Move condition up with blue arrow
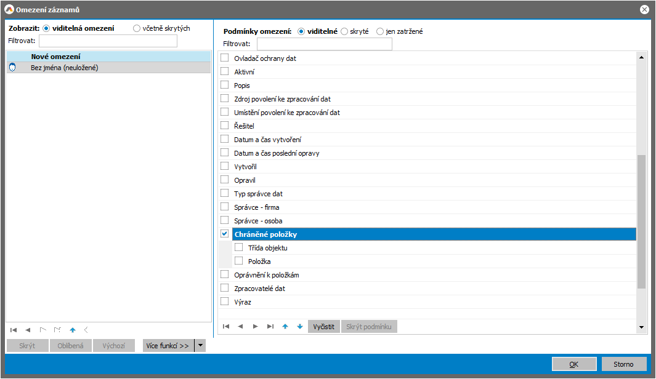Screen dimensions: 656x379 point(285,327)
